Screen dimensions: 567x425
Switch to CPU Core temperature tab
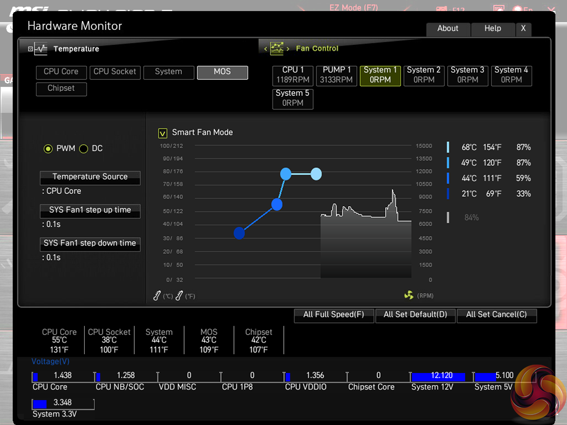(61, 72)
